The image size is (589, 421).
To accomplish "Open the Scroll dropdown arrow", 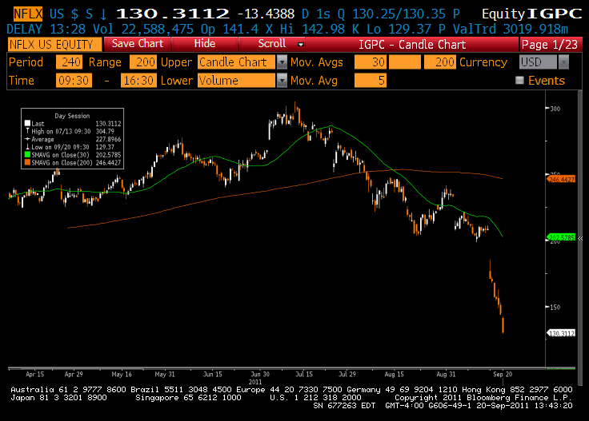I will tap(301, 44).
